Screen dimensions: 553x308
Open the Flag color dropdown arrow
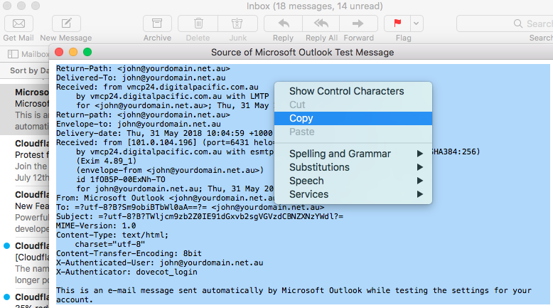[417, 23]
